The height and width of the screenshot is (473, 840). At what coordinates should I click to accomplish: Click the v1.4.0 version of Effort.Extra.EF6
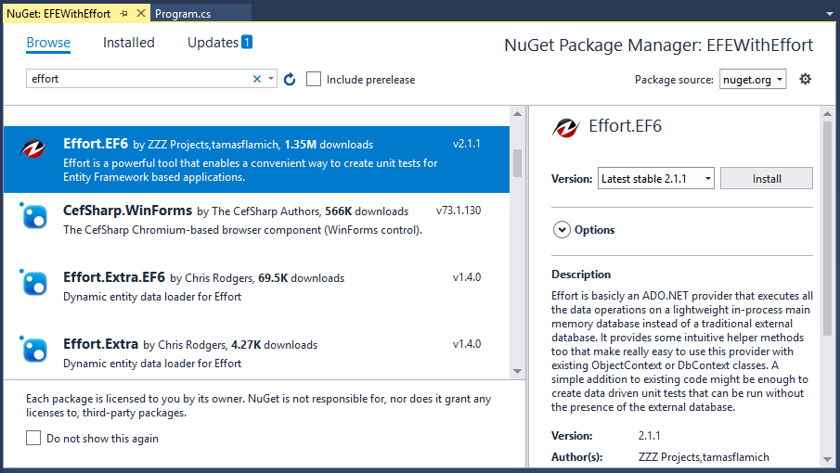[467, 277]
